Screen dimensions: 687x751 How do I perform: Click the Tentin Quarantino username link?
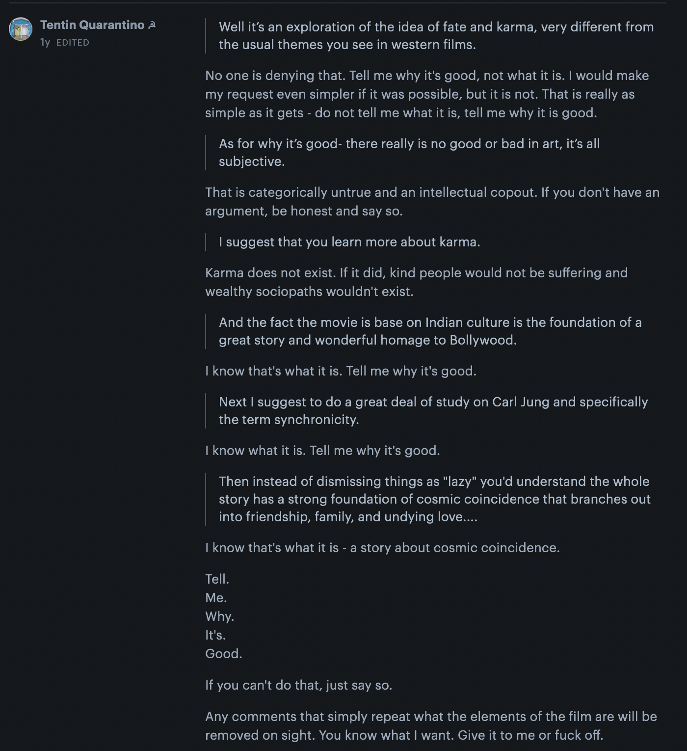tap(92, 25)
